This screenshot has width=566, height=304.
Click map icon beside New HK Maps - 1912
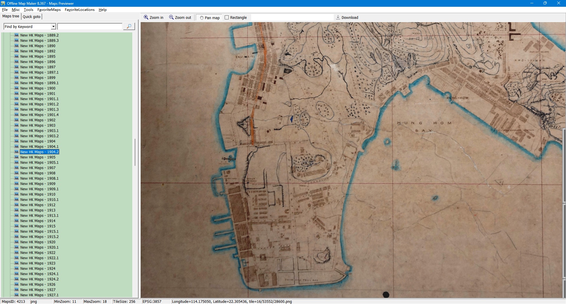pos(17,205)
